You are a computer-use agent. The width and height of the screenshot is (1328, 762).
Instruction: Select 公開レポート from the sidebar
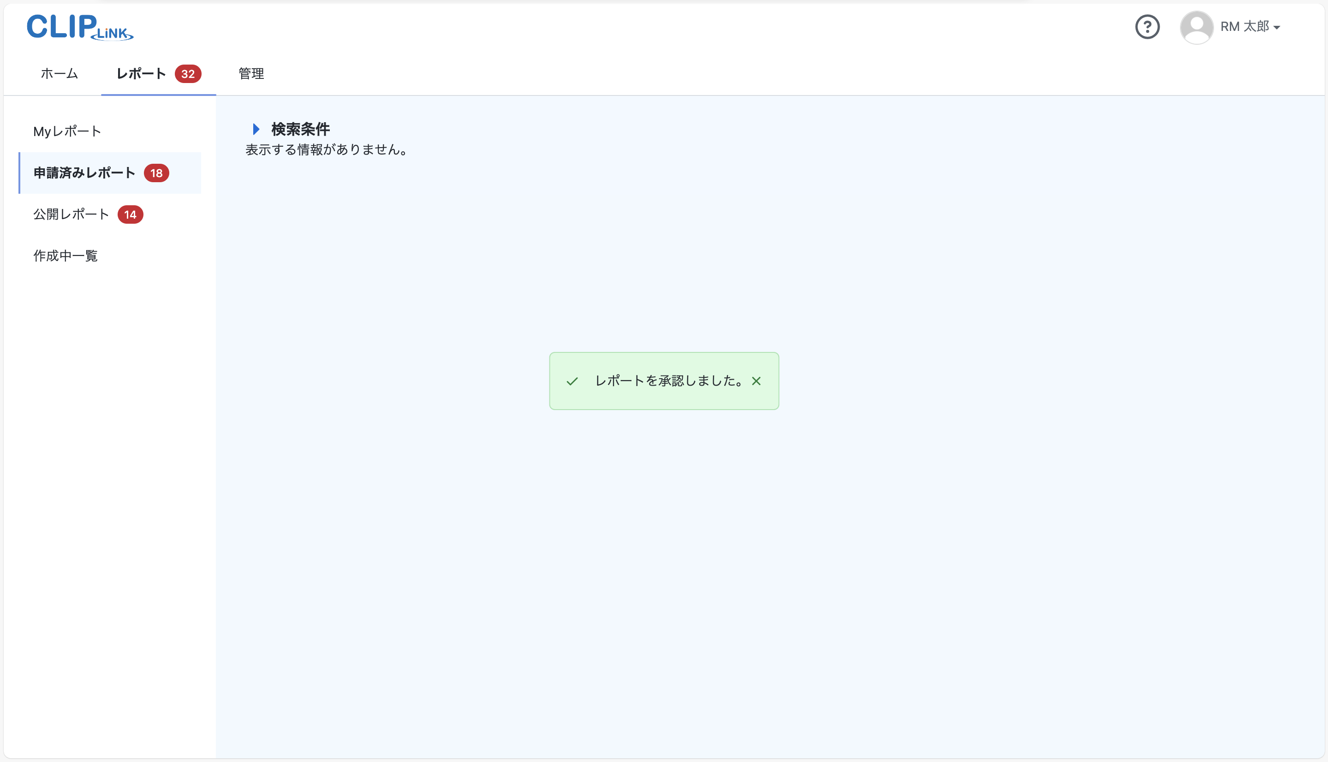[x=71, y=214]
